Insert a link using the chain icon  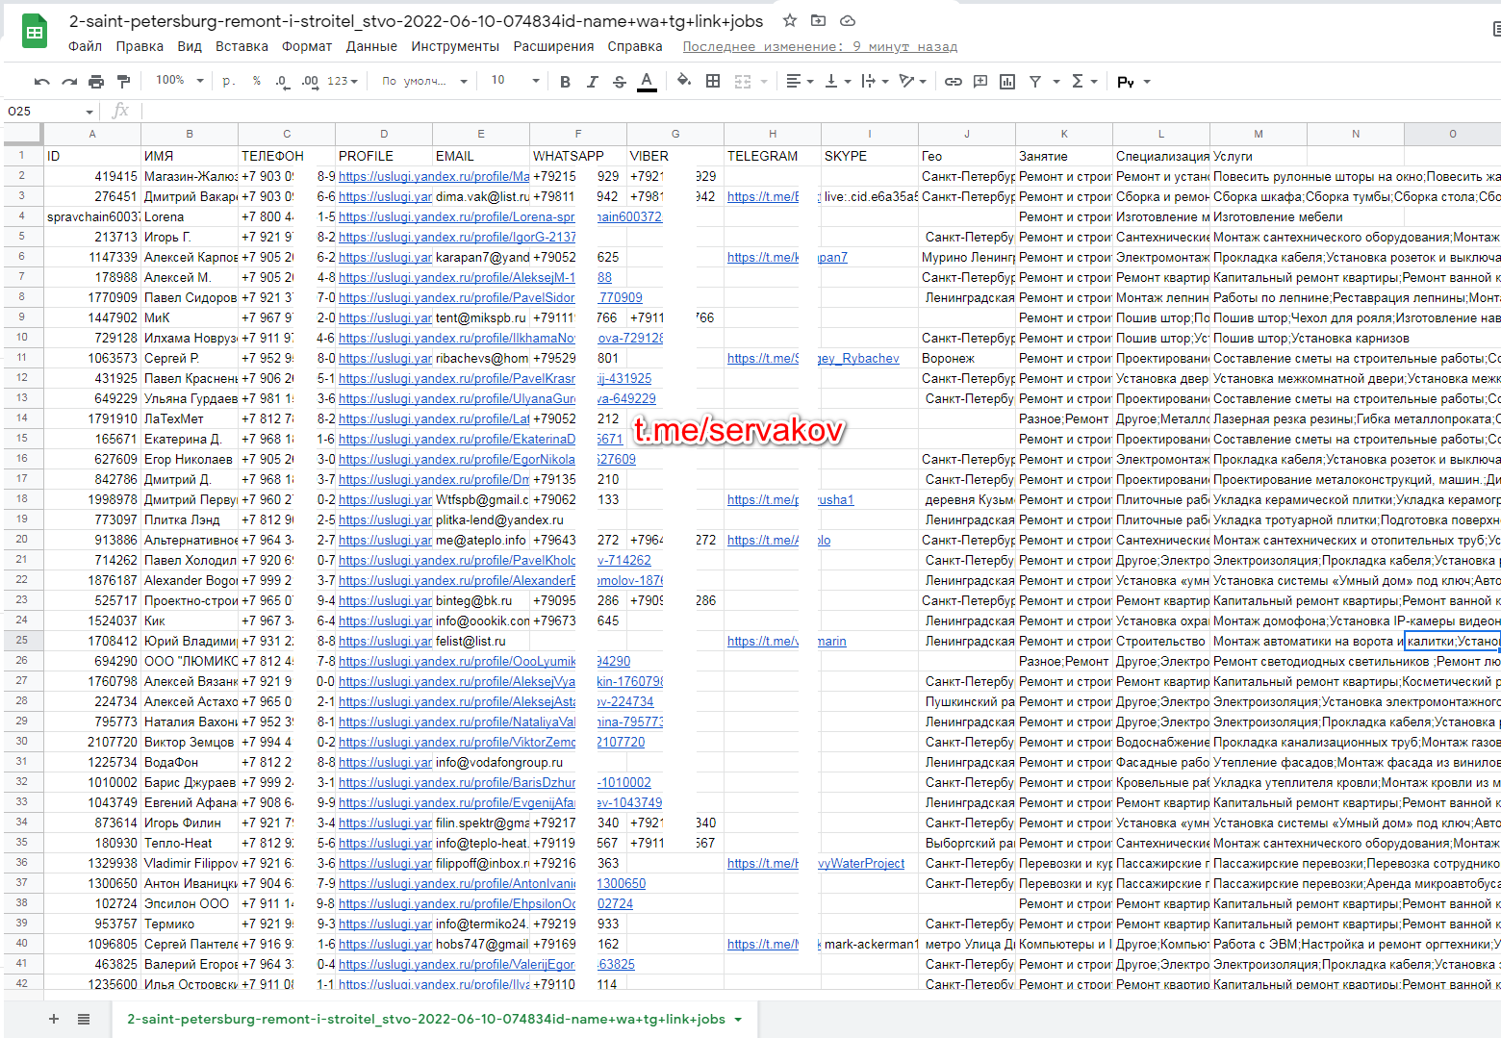pyautogui.click(x=953, y=82)
